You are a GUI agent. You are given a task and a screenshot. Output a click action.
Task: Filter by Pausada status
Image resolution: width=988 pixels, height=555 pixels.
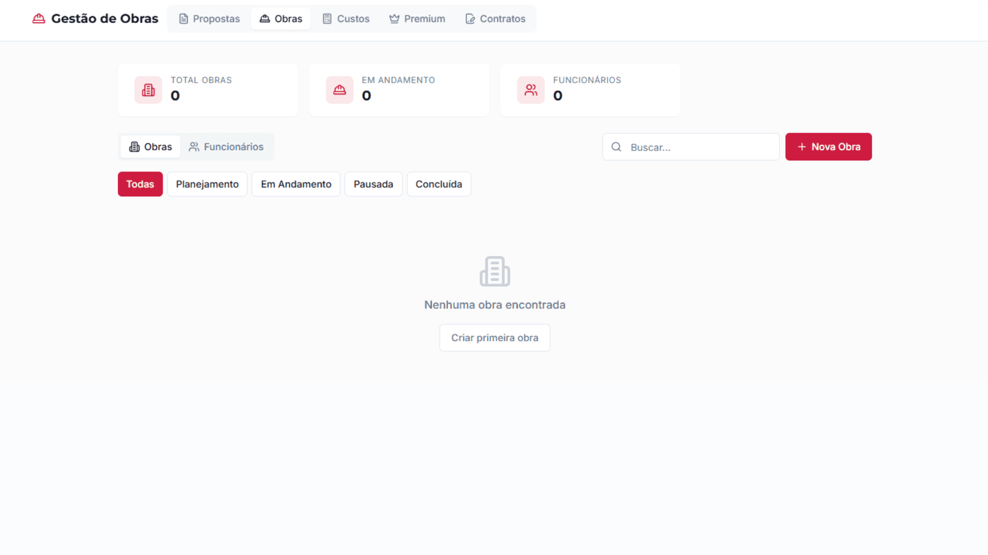(x=374, y=184)
